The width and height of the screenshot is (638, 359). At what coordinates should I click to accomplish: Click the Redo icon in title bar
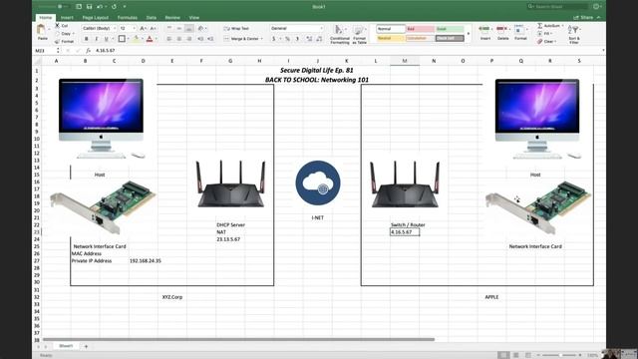pos(114,7)
